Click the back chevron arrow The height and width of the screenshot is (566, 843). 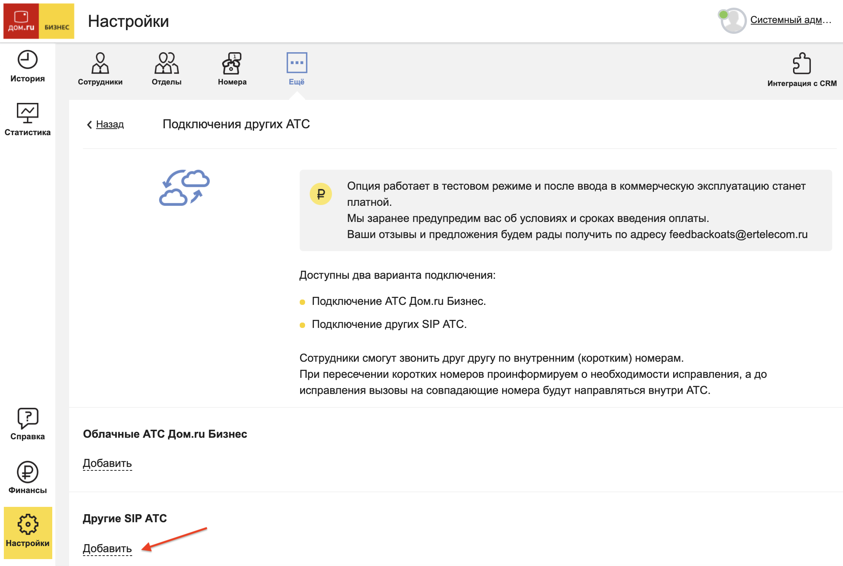point(90,124)
